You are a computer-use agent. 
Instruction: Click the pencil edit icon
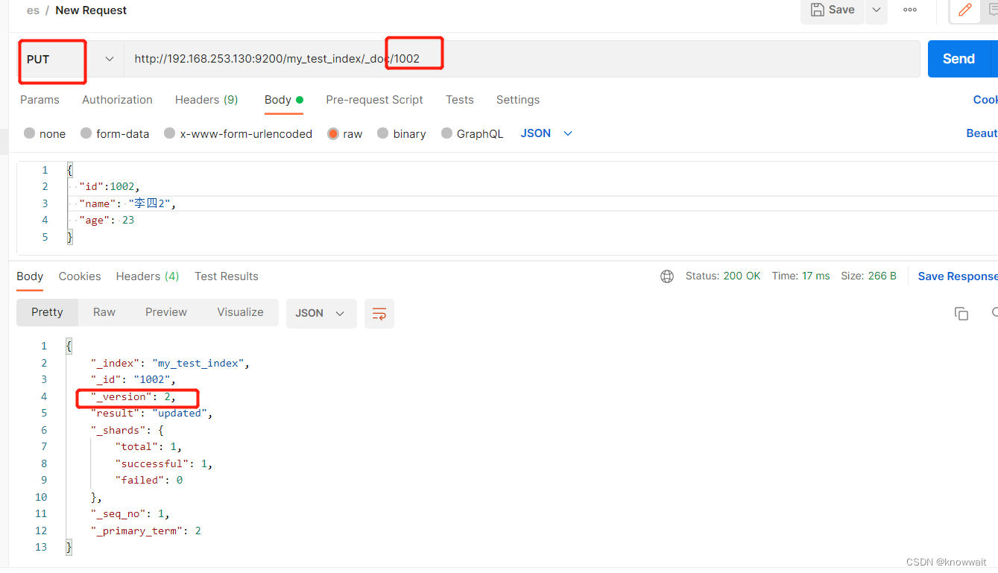965,10
